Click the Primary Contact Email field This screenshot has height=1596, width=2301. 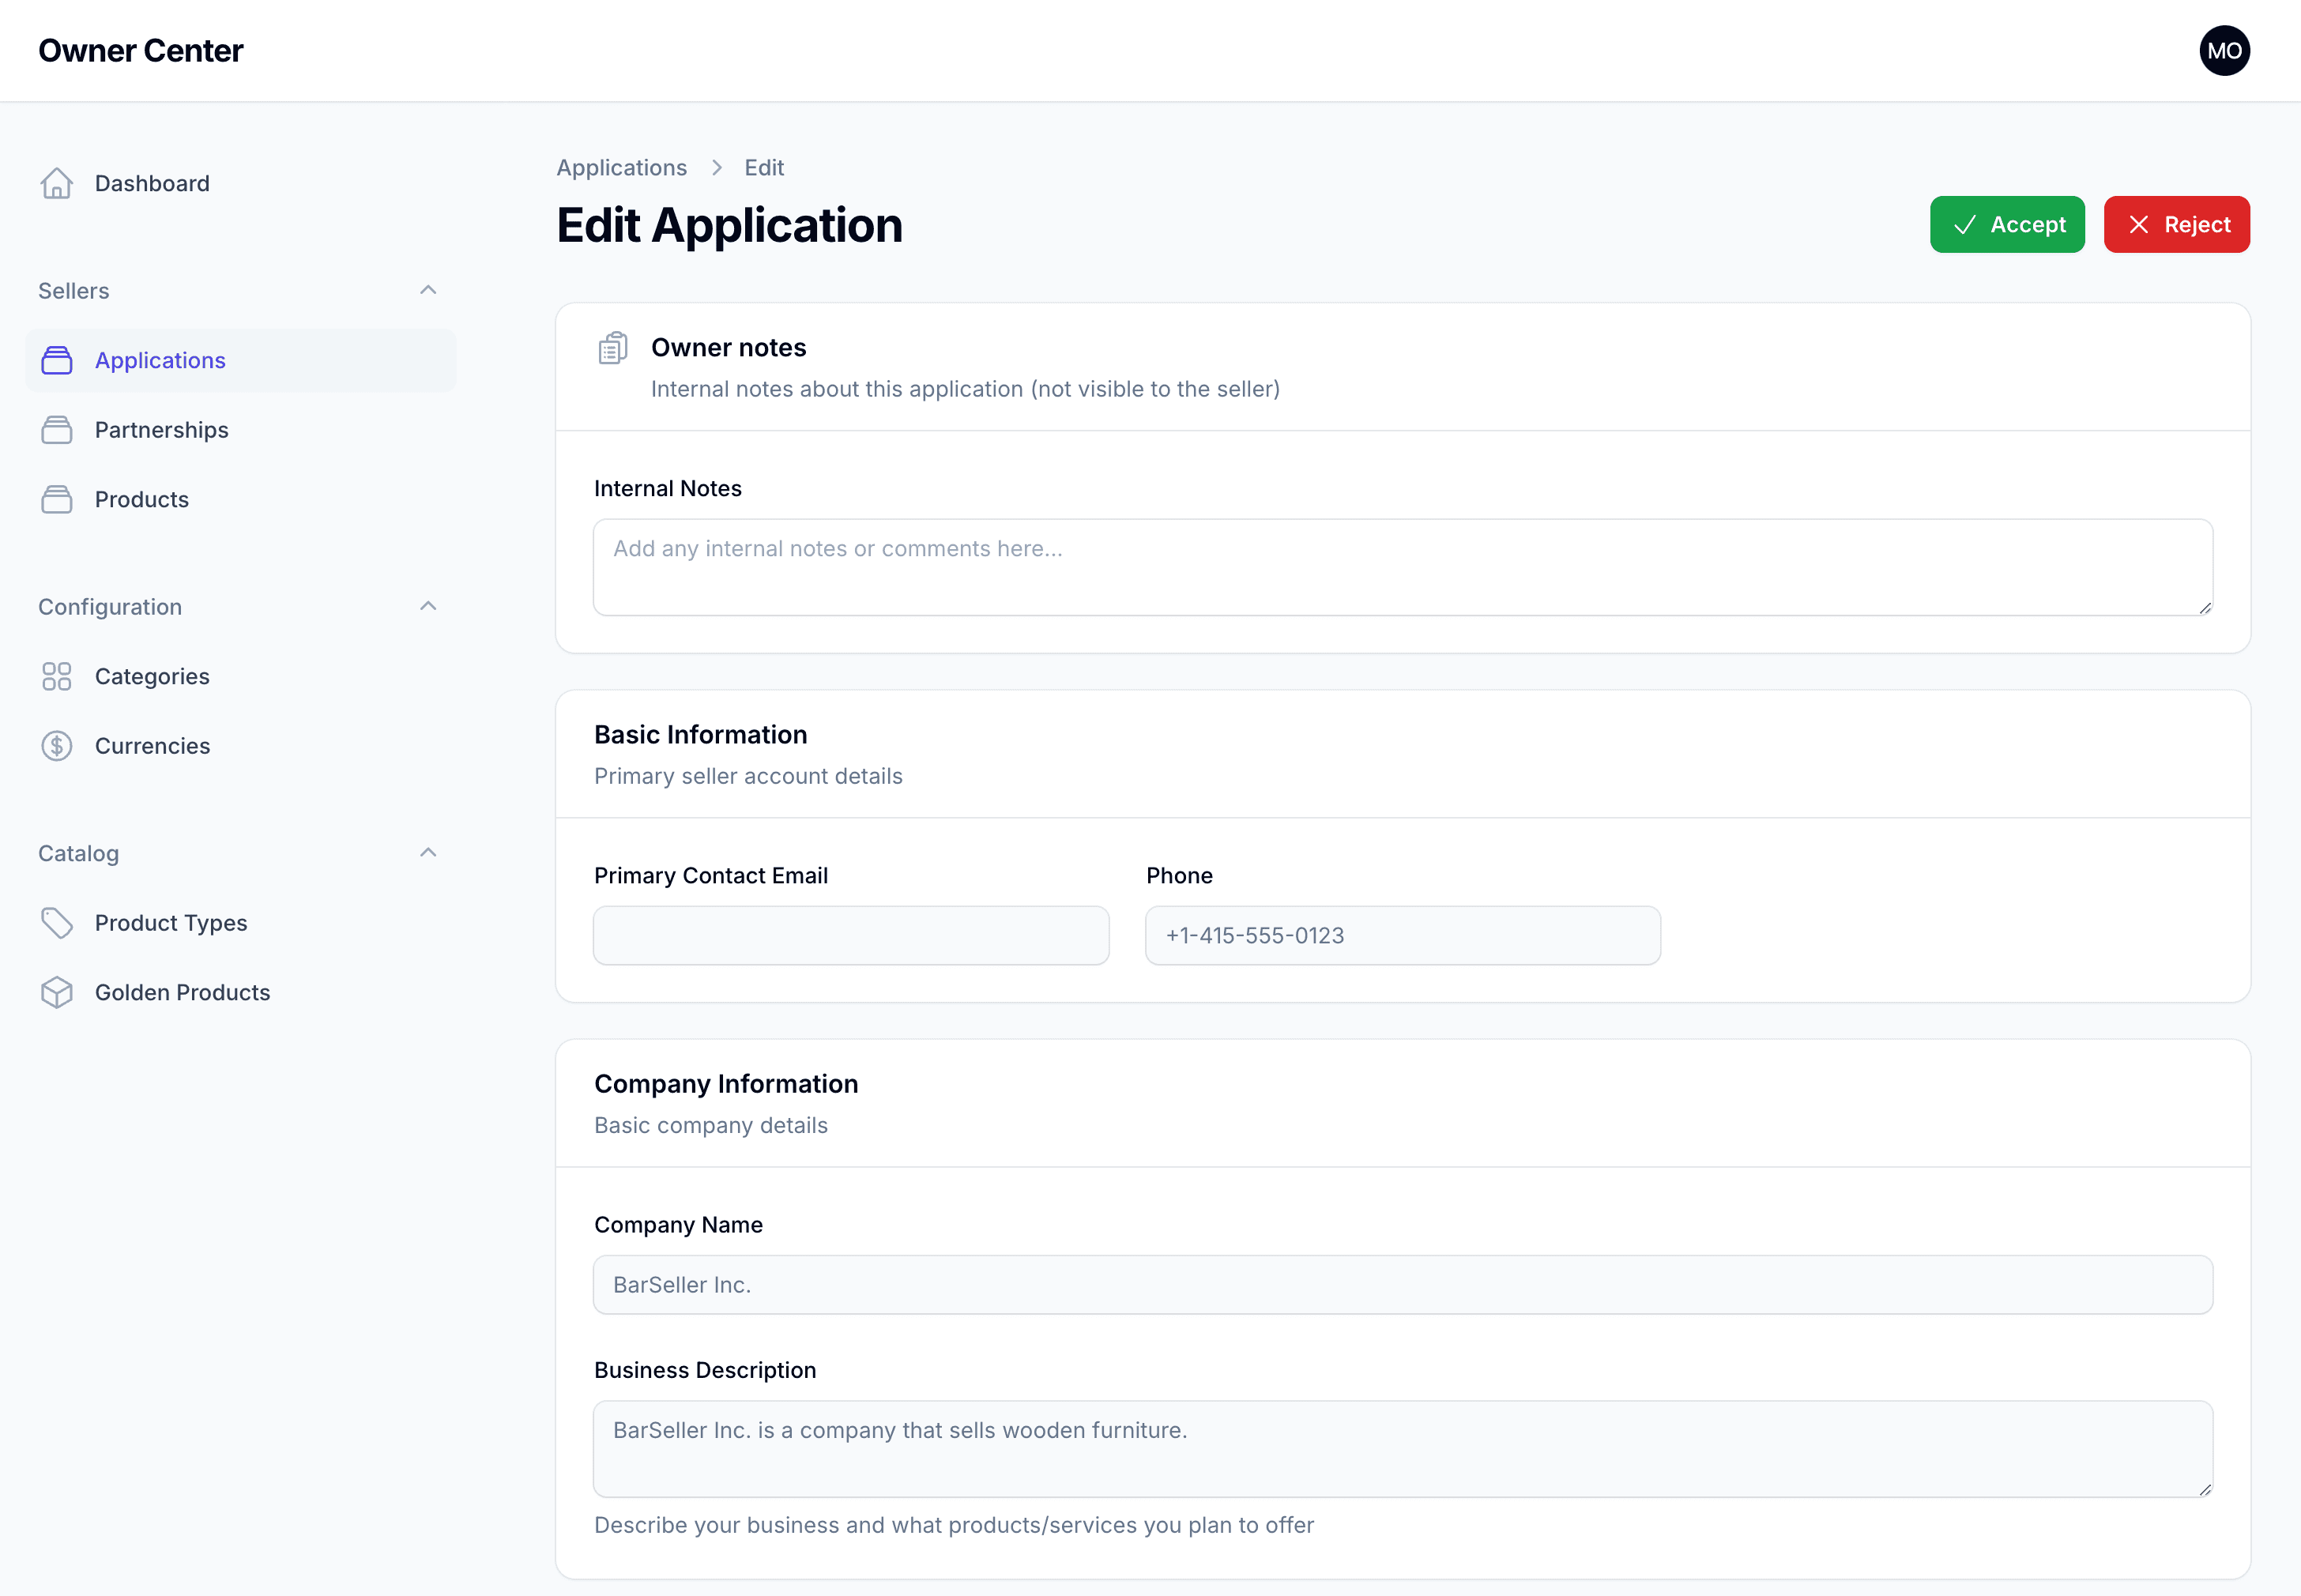point(851,936)
